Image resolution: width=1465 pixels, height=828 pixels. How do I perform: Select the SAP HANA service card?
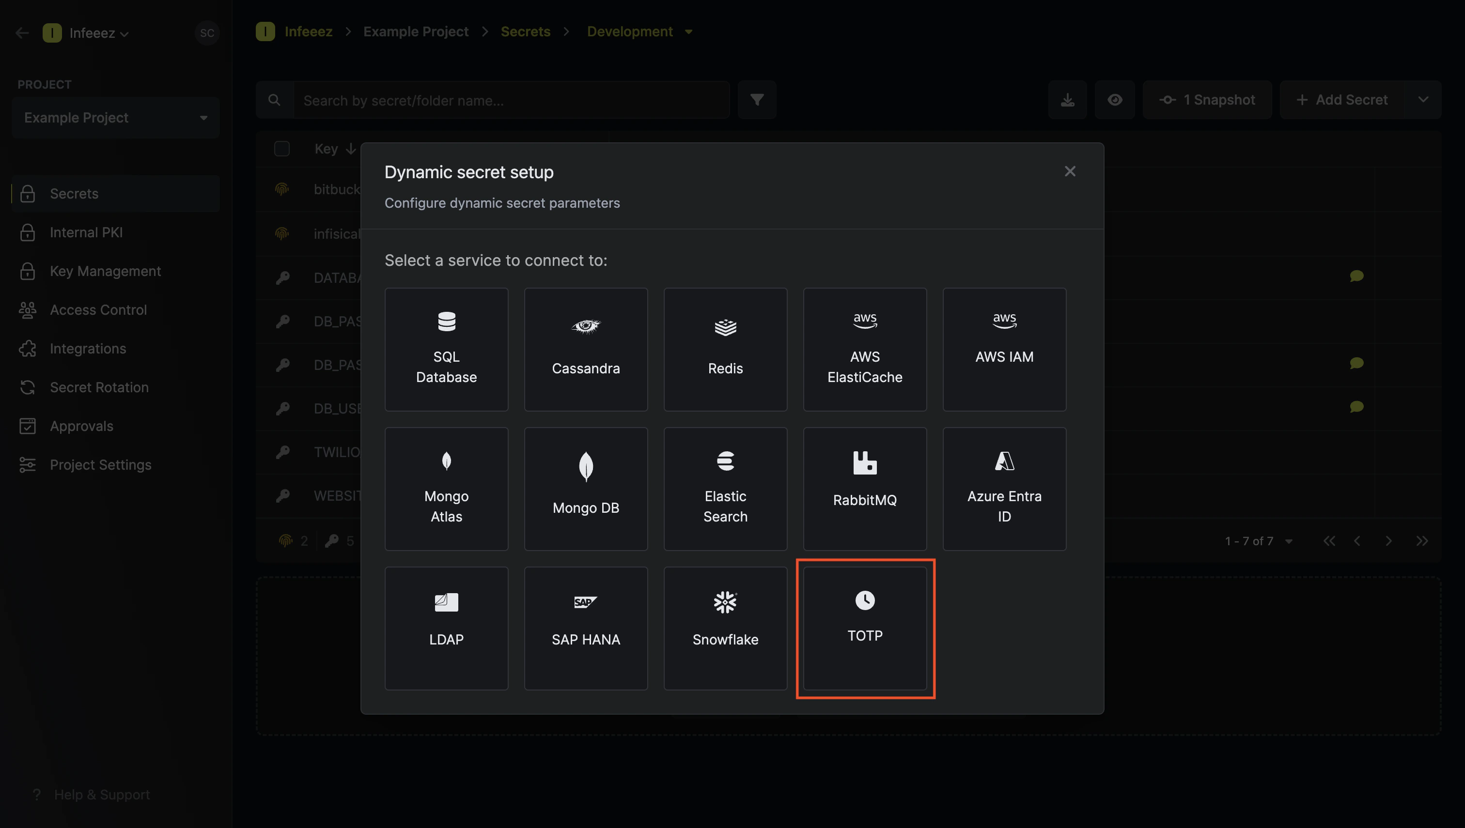coord(585,628)
